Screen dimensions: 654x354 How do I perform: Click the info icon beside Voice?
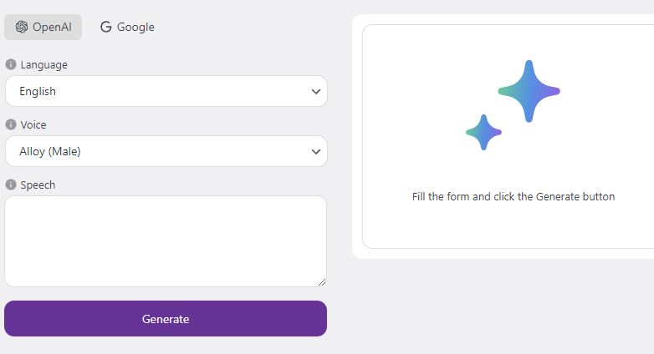11,124
